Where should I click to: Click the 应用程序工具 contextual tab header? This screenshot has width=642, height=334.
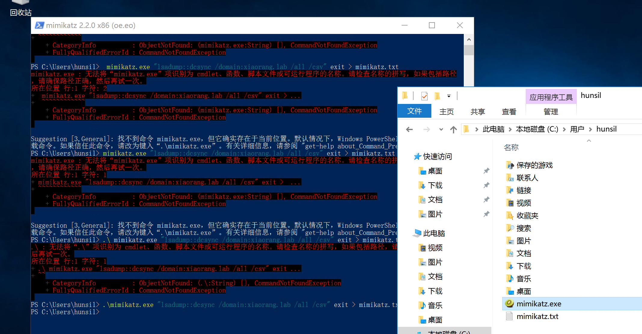pyautogui.click(x=551, y=97)
